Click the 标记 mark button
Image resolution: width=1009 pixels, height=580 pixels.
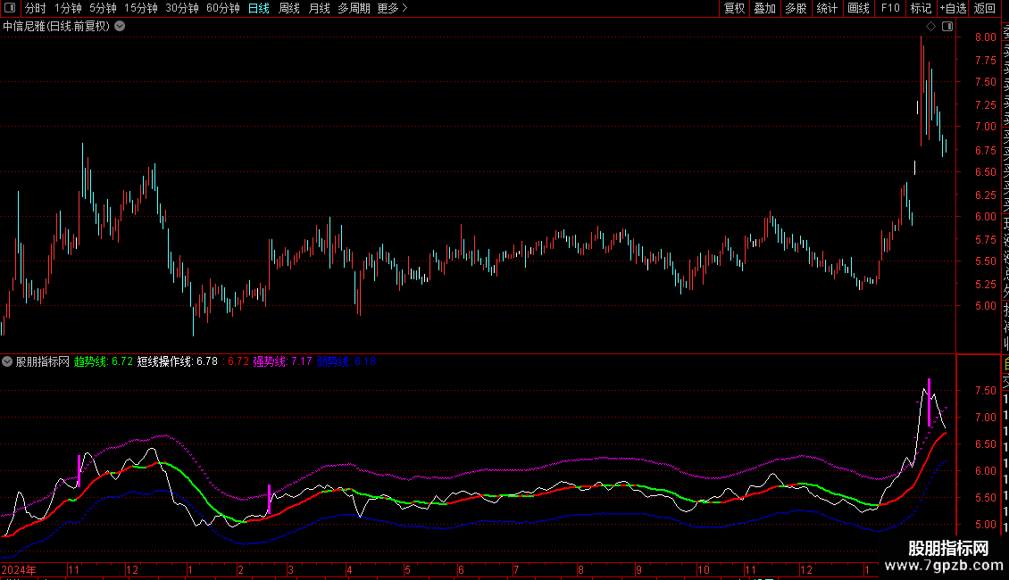pos(921,8)
